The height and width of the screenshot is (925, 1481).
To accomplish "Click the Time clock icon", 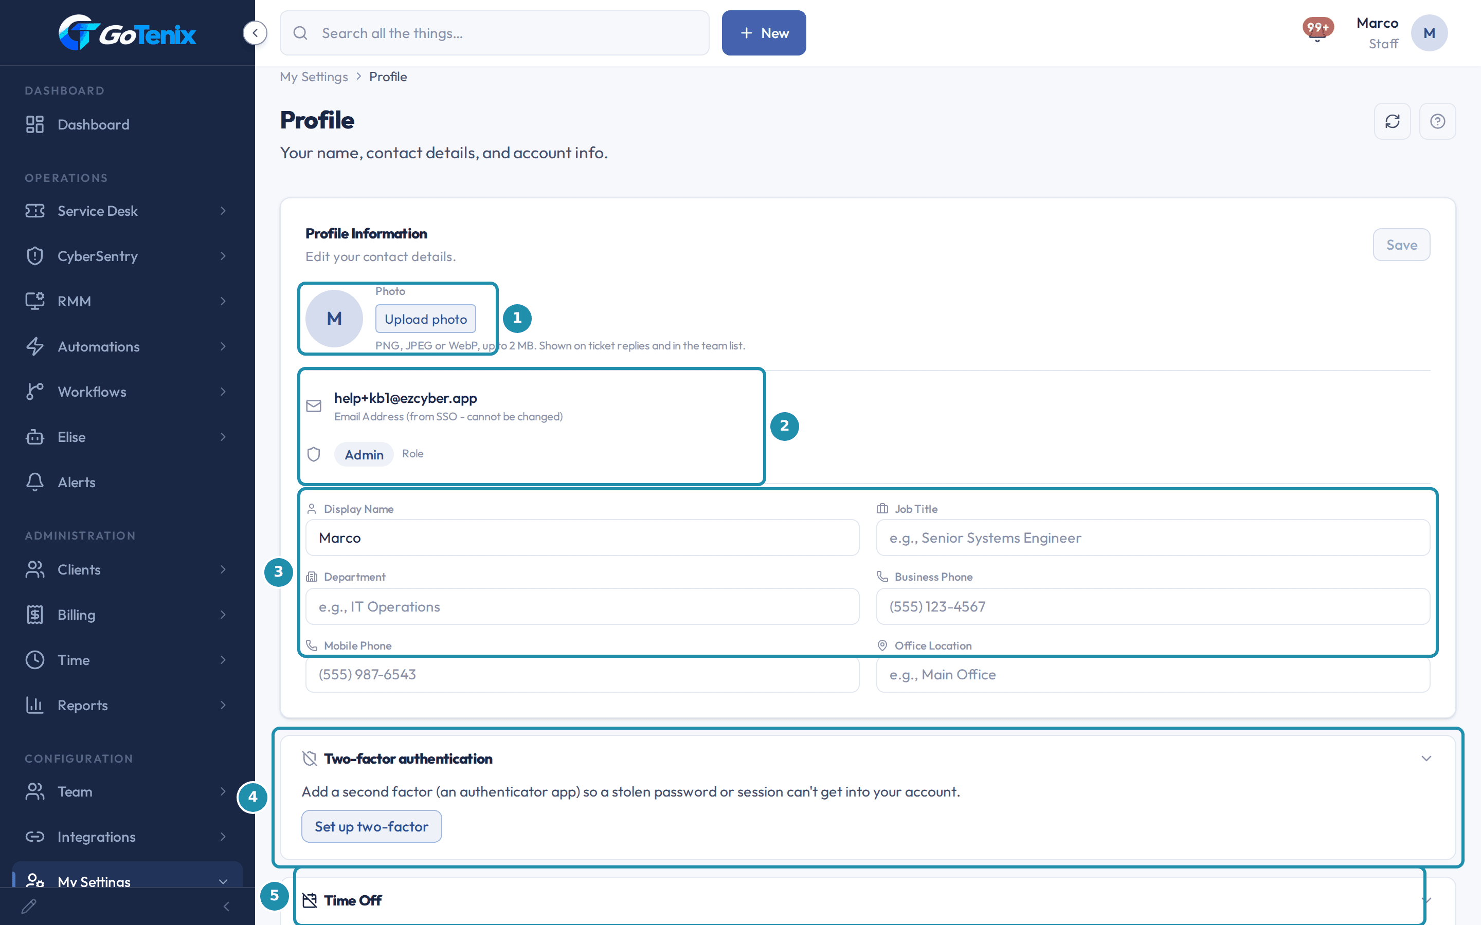I will coord(35,660).
